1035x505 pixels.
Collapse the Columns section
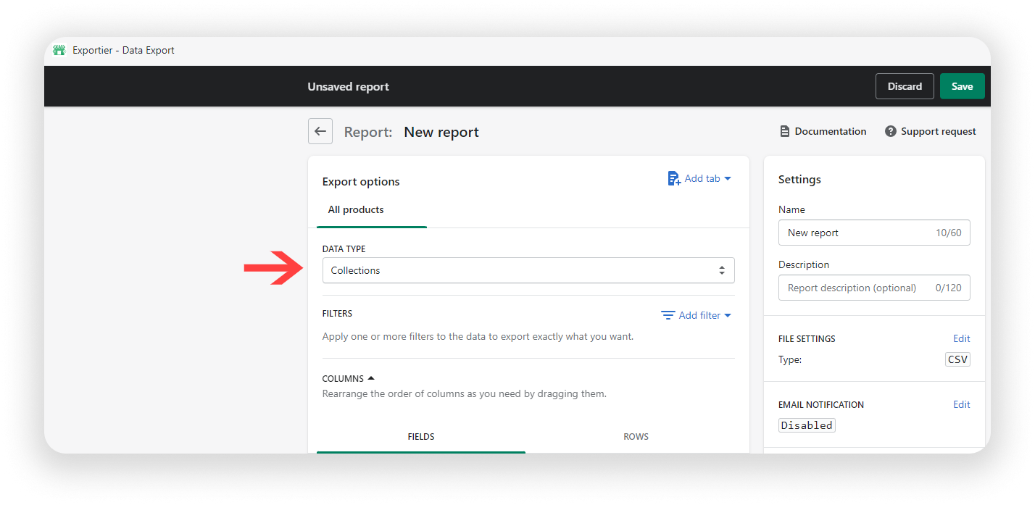tap(371, 377)
